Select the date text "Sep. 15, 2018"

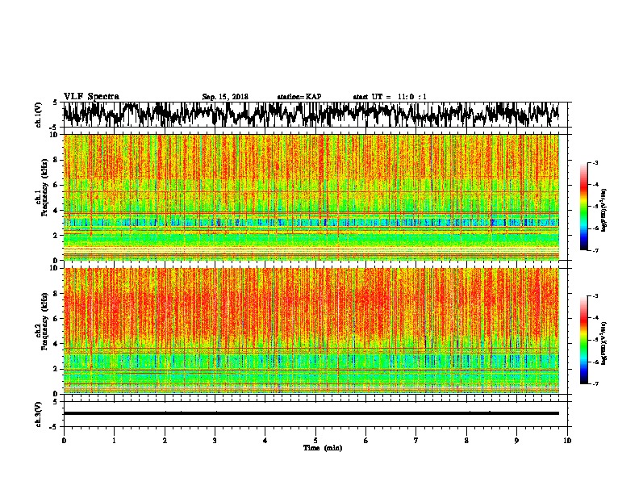pos(225,97)
